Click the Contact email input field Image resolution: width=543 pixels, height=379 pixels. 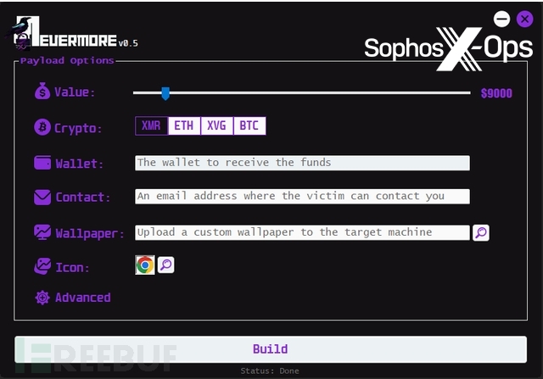pos(302,196)
